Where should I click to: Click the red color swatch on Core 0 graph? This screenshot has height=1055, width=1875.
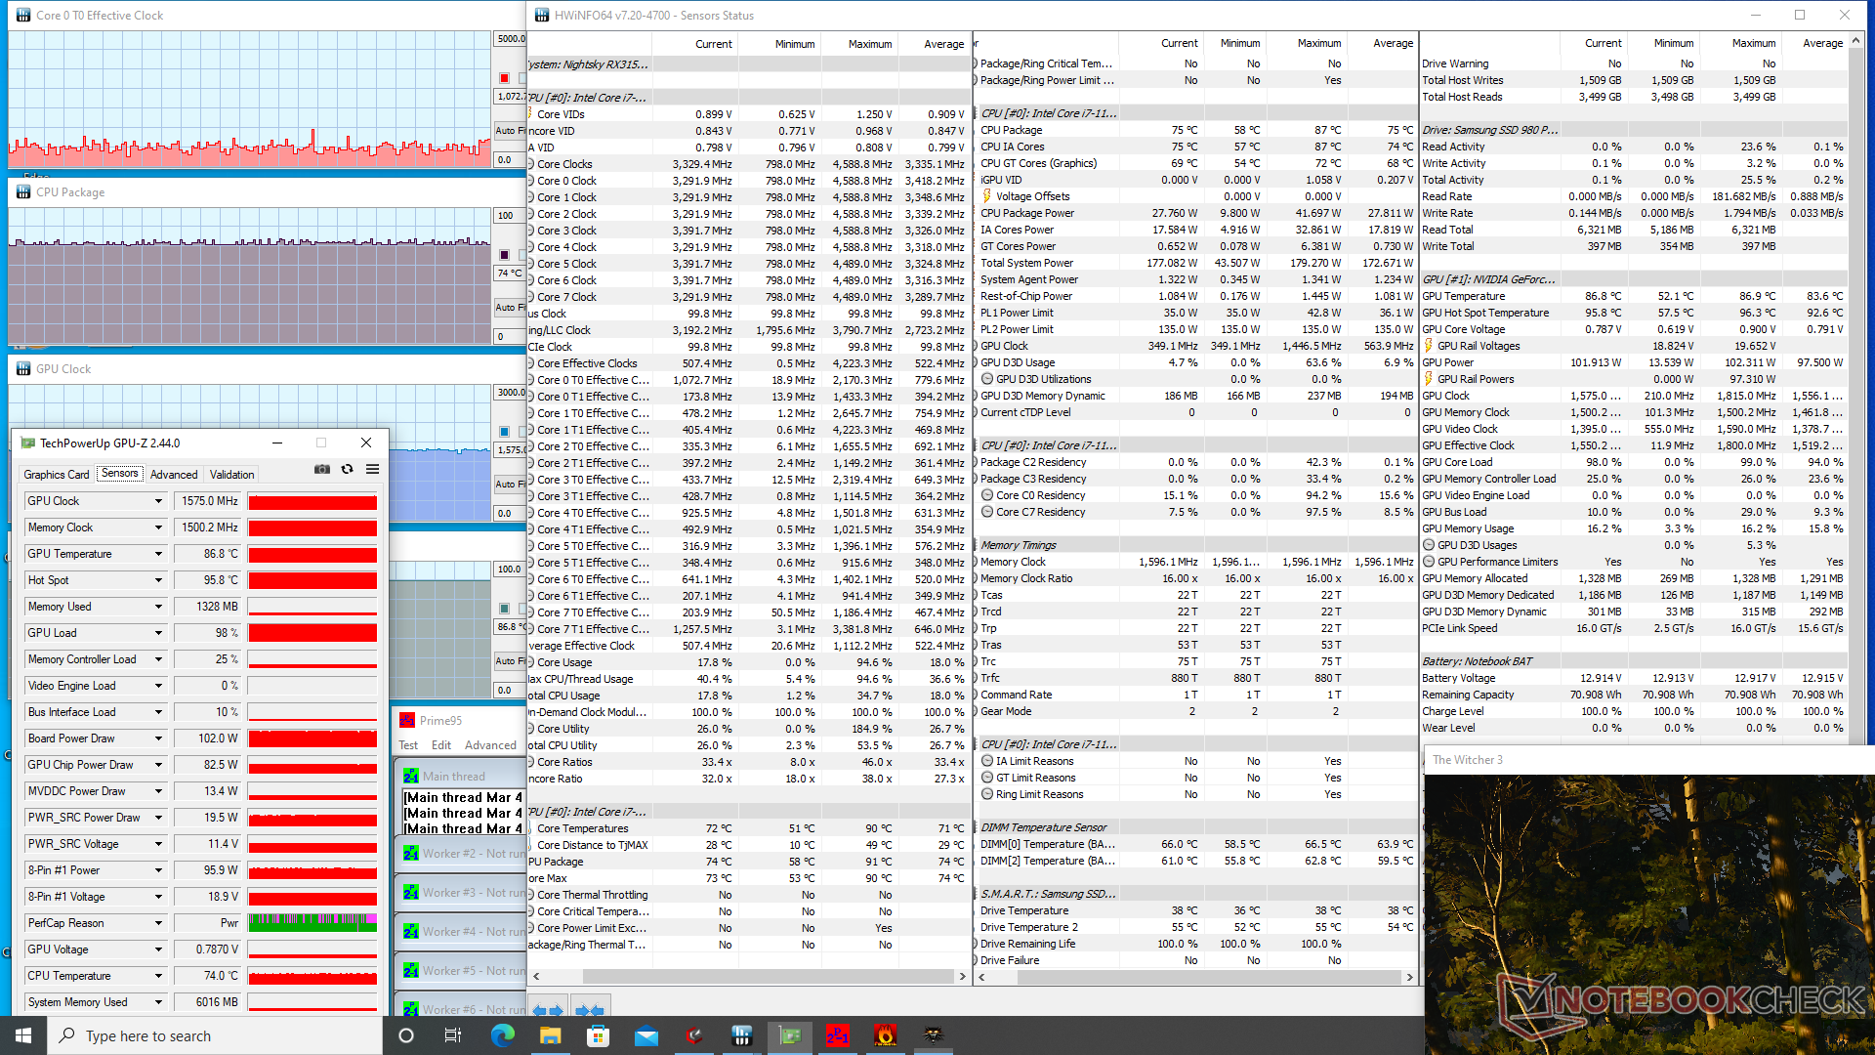click(504, 78)
